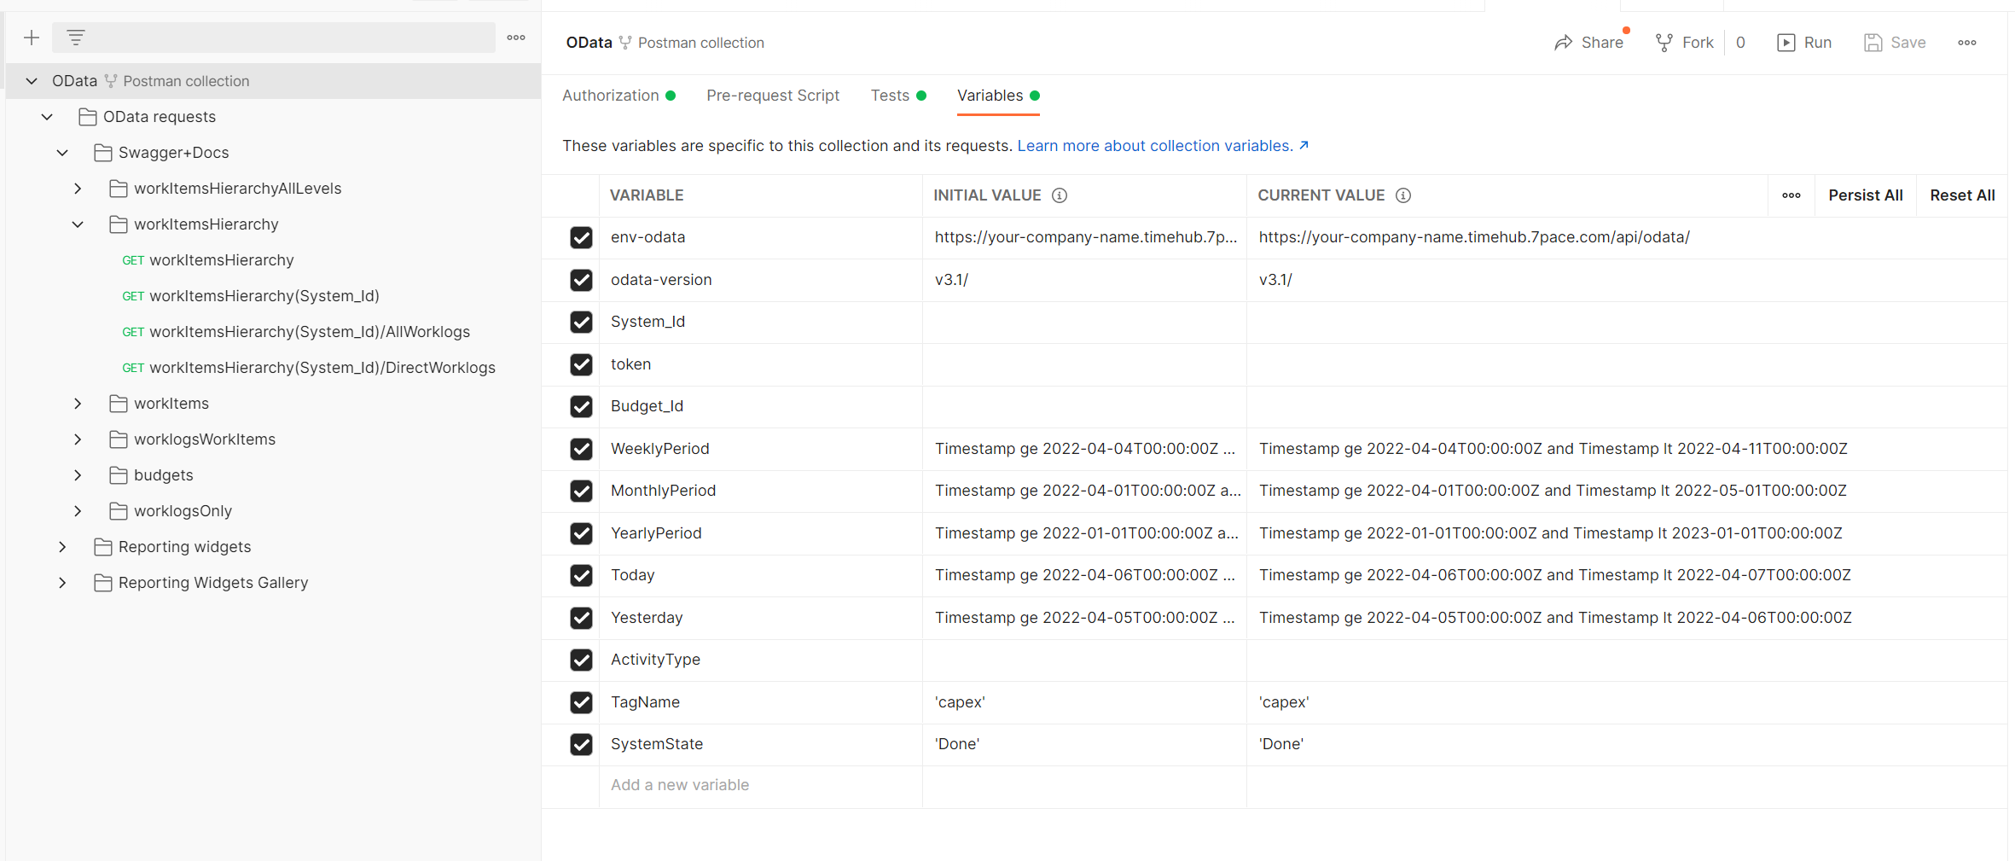2015x861 pixels.
Task: Expand the budgets folder chevron
Action: coord(78,475)
